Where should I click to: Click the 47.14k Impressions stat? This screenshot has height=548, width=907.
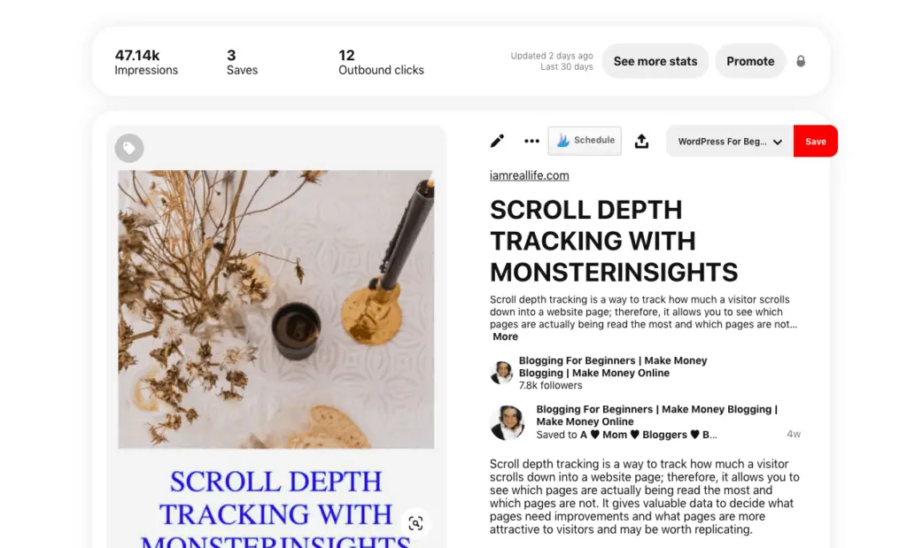pyautogui.click(x=146, y=62)
